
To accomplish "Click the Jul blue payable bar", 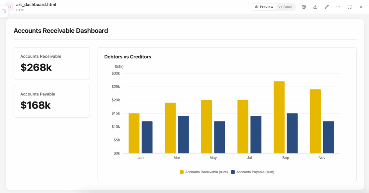I will [x=256, y=135].
